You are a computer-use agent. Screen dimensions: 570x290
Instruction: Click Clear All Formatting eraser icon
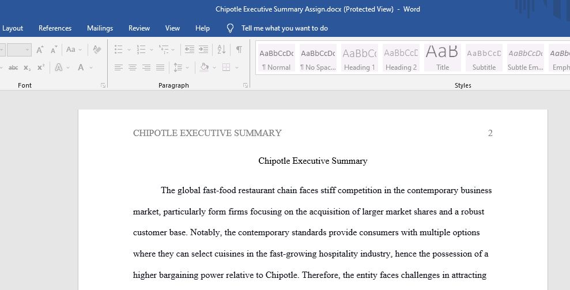(x=97, y=50)
